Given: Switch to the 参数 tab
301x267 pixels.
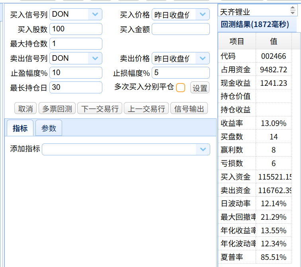Looking at the screenshot, I should tap(49, 128).
